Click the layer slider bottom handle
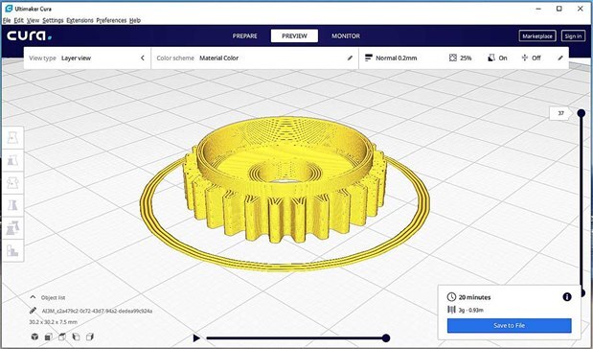This screenshot has width=593, height=349. tap(582, 292)
